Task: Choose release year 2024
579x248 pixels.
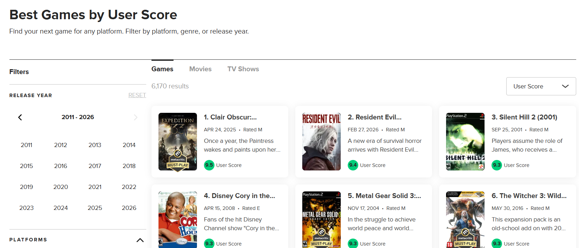Action: tap(61, 208)
